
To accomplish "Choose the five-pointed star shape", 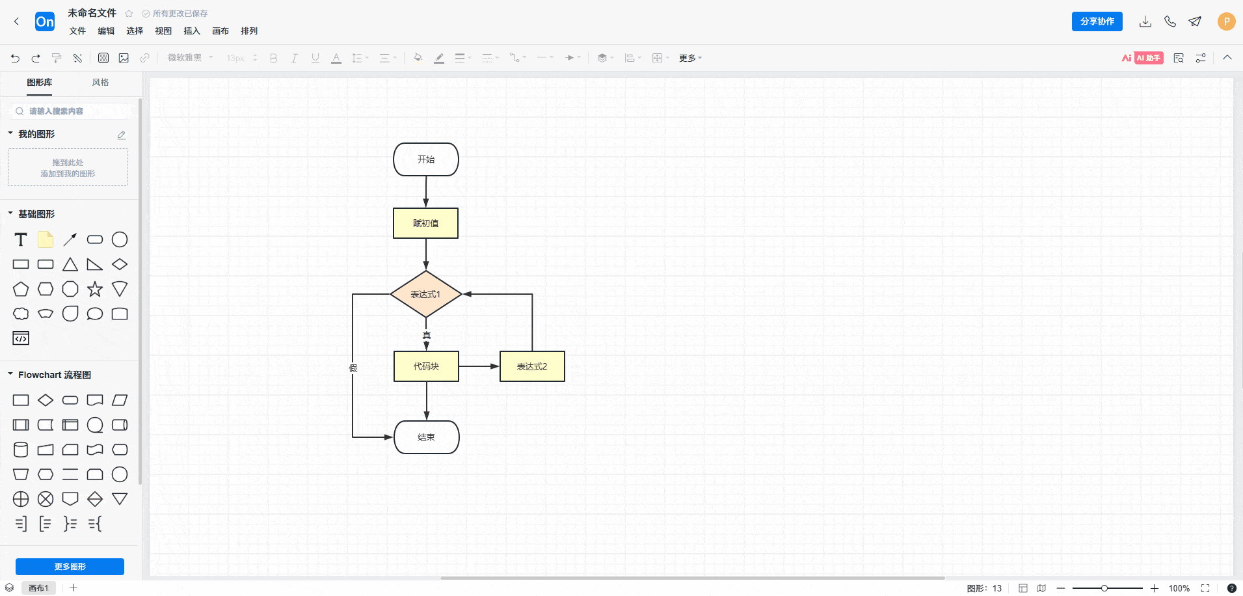I will 95,289.
